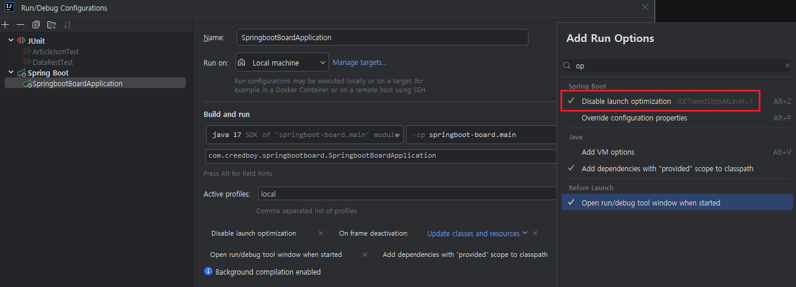Create a new configuration folder
Image resolution: width=796 pixels, height=287 pixels.
point(51,25)
